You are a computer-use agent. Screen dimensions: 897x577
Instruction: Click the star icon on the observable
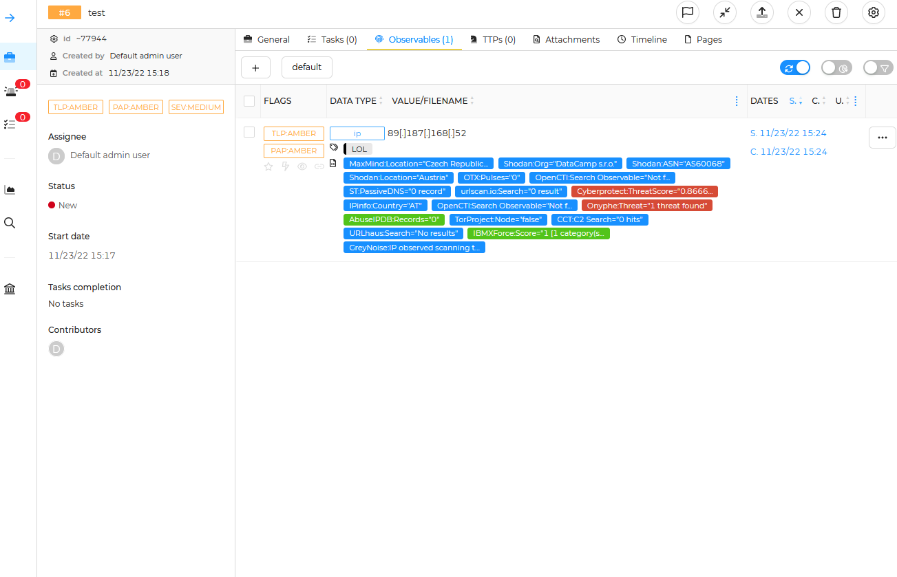pyautogui.click(x=268, y=166)
